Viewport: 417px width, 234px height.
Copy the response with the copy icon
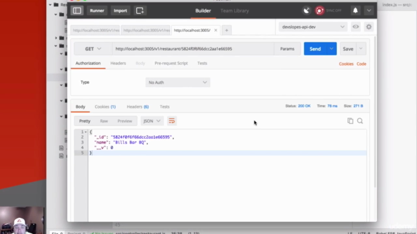click(x=351, y=121)
